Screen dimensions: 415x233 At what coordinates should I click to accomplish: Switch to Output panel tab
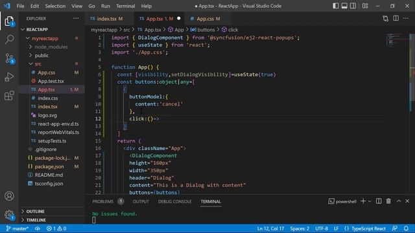pyautogui.click(x=141, y=201)
